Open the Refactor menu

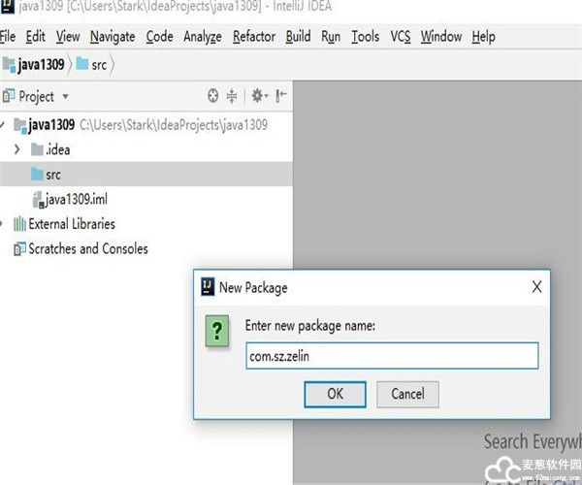coord(254,37)
